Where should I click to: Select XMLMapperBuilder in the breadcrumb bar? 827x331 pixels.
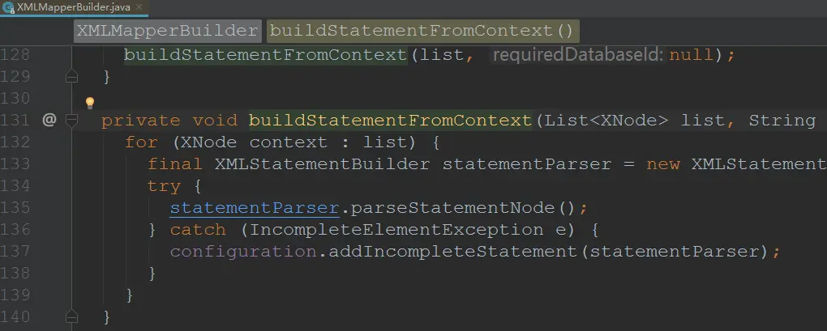[168, 31]
